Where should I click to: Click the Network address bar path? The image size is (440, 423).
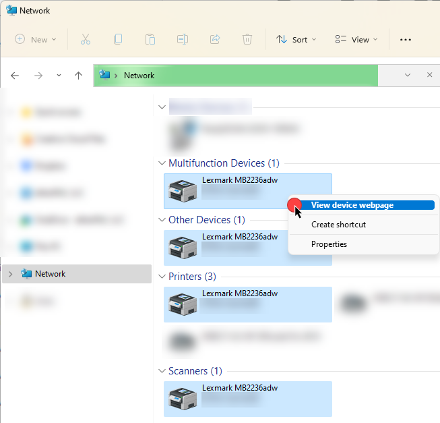click(139, 76)
